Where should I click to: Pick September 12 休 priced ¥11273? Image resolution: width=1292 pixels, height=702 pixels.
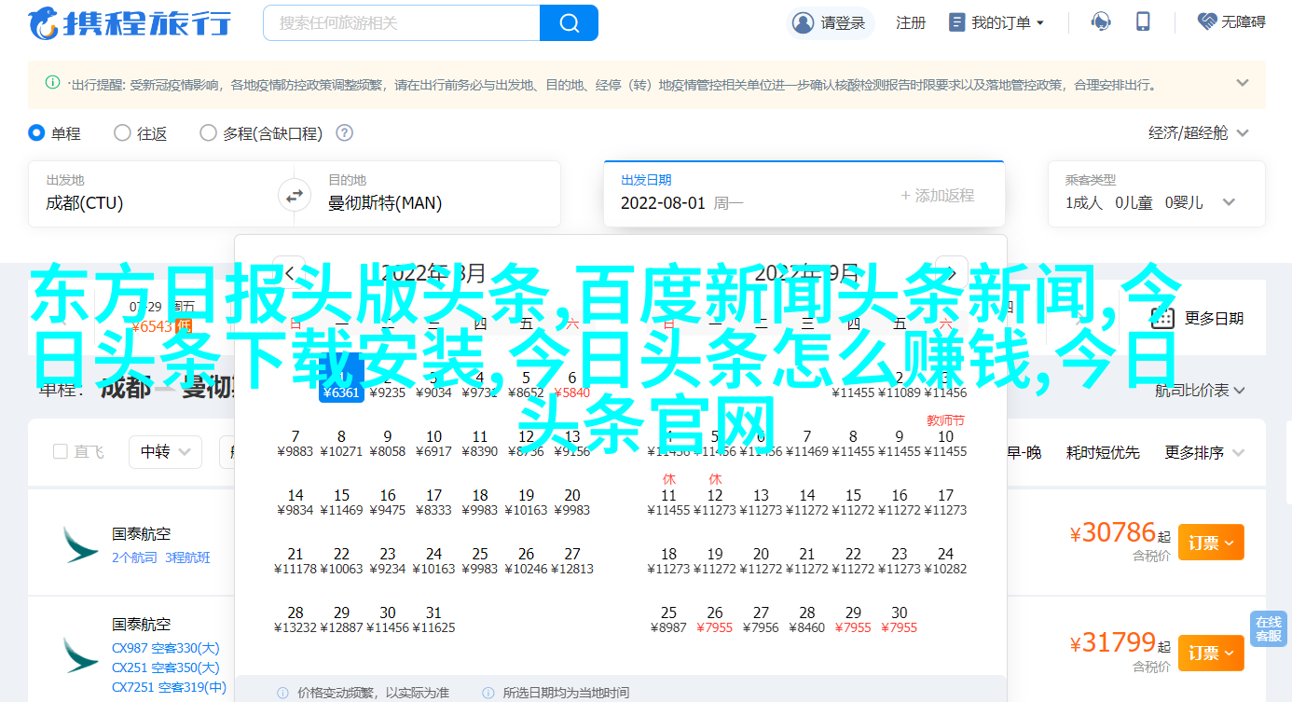[715, 495]
